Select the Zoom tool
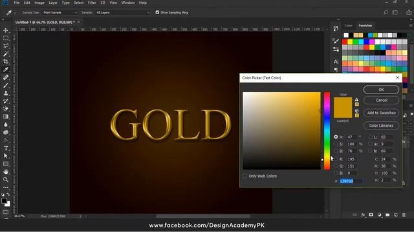Viewport: 414px width, 232px height. (6, 180)
